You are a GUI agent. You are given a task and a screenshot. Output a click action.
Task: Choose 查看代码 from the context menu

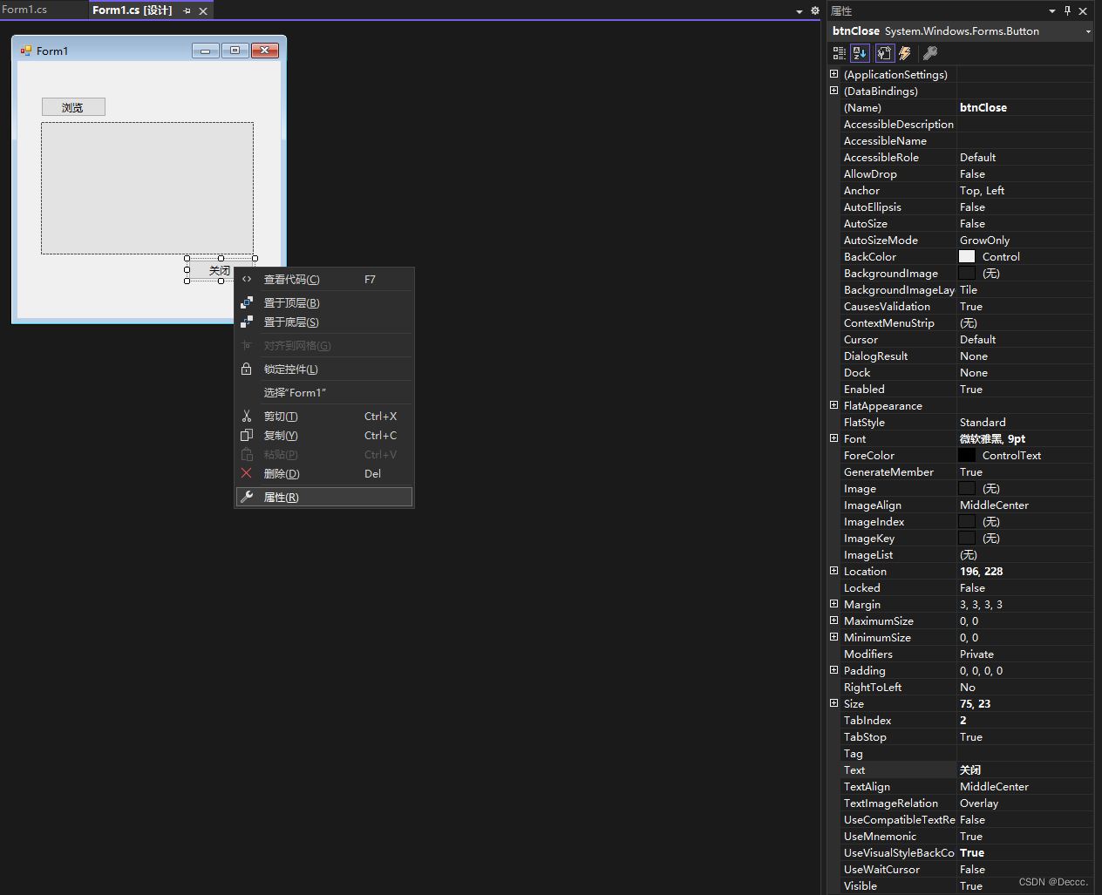(x=292, y=279)
